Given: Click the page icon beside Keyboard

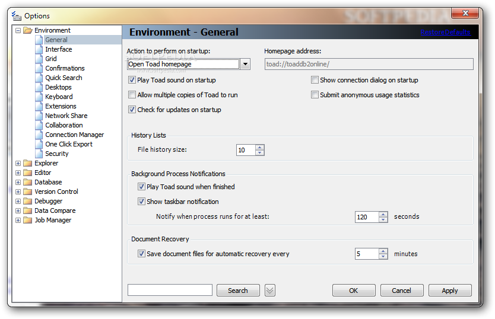Looking at the screenshot, I should pos(39,97).
